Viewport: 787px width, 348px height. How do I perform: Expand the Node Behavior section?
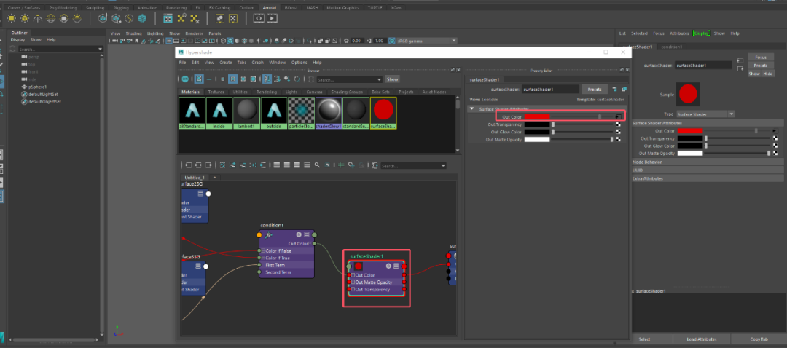click(707, 162)
